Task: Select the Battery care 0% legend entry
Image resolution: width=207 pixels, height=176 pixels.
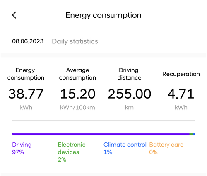Action: coord(166,148)
